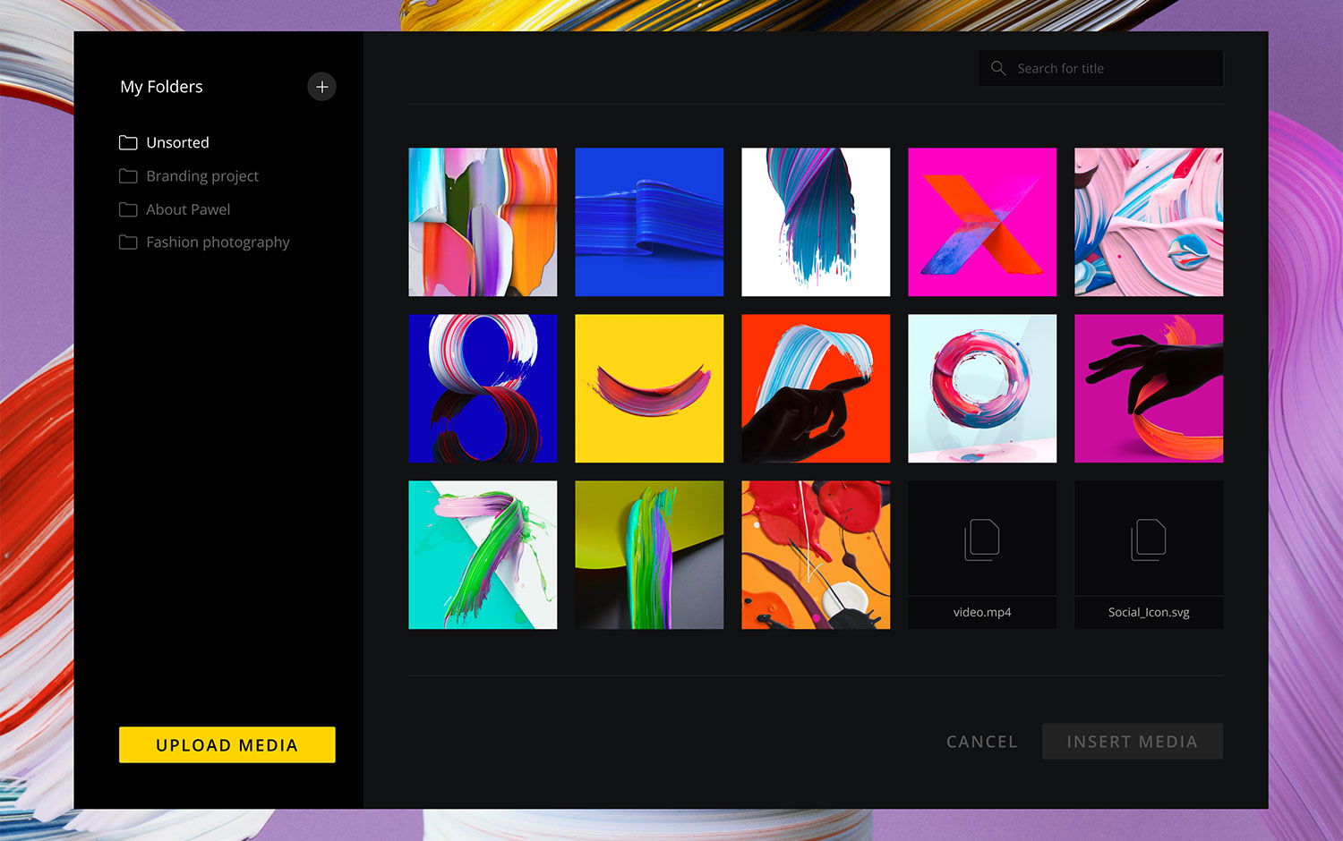Click the folder icon beside About Pawel
Screen dimensions: 1343x841
tap(128, 208)
